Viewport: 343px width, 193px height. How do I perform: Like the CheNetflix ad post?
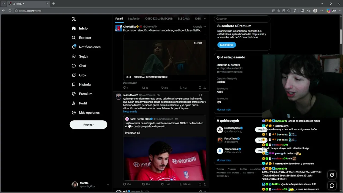[164, 88]
